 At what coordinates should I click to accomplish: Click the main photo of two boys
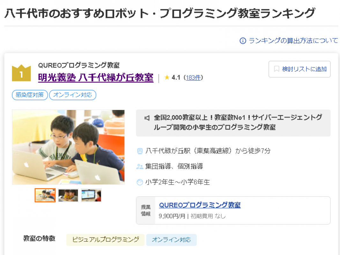coord(68,147)
